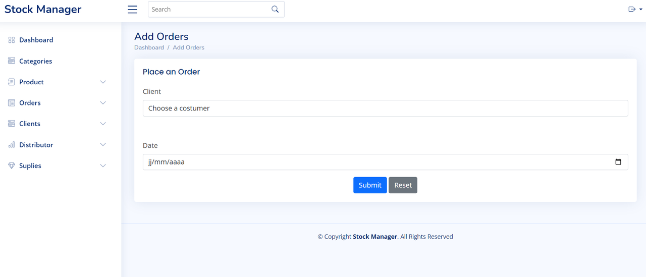This screenshot has height=277, width=646.
Task: Open the caret next to logout icon
Action: coord(641,9)
